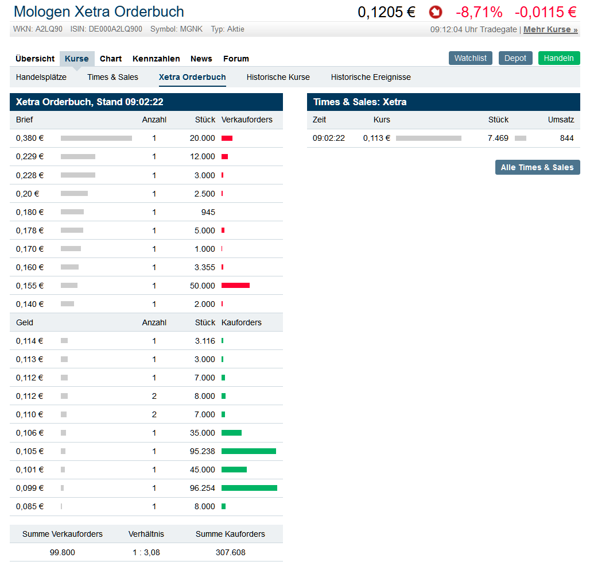Switch to the Chart tab

(x=111, y=59)
